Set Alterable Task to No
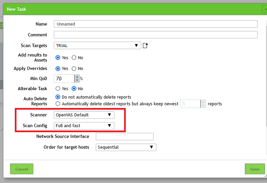This screenshot has height=183, width=267. 74,88
